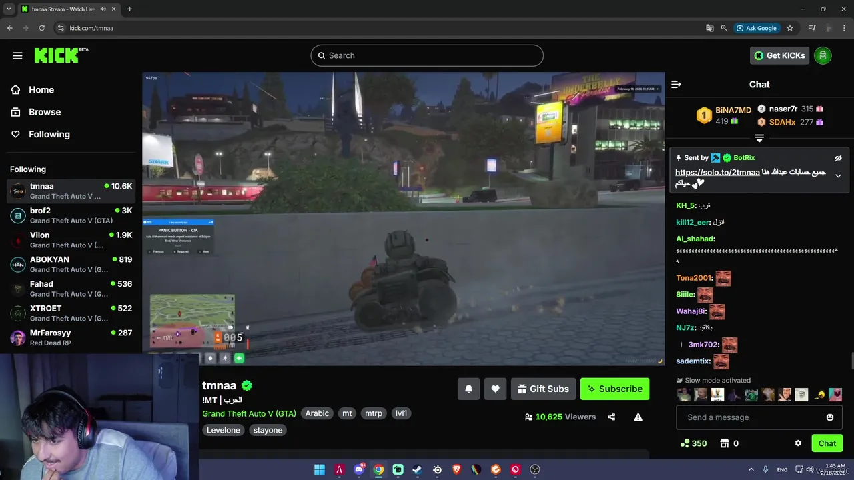The image size is (854, 480).
Task: Hide the pinned BotRix message
Action: pyautogui.click(x=838, y=158)
